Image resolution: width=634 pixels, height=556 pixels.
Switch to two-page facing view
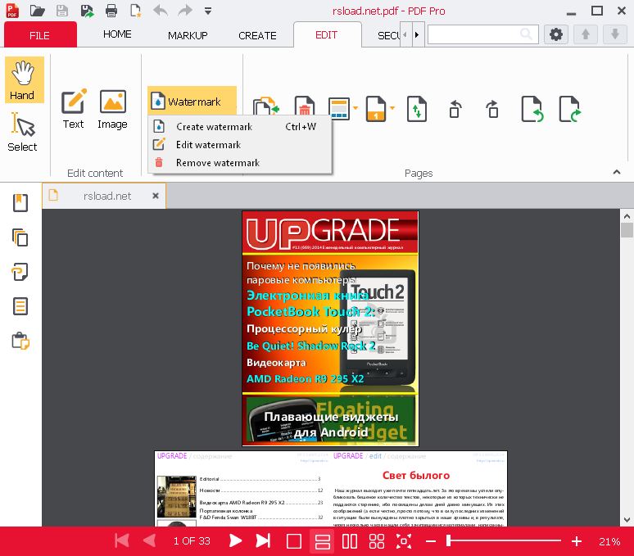[x=350, y=541]
